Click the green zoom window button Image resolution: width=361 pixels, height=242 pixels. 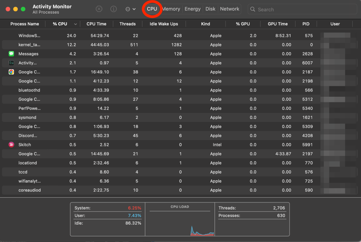pos(23,9)
